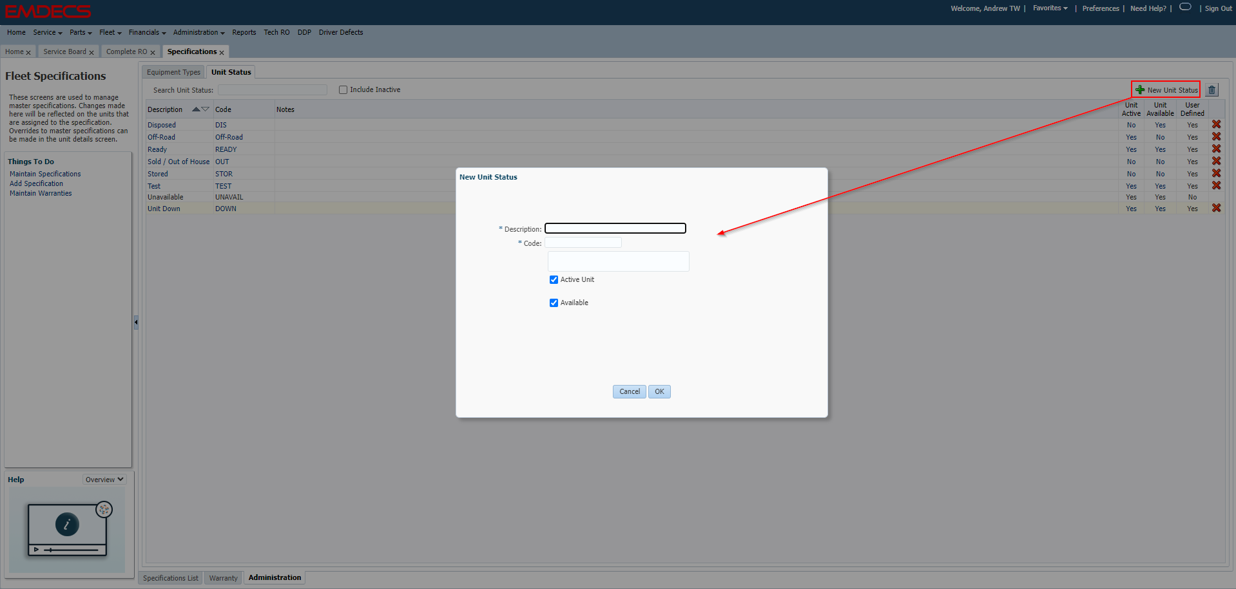
Task: Open the Fleet menu dropdown
Action: (x=110, y=32)
